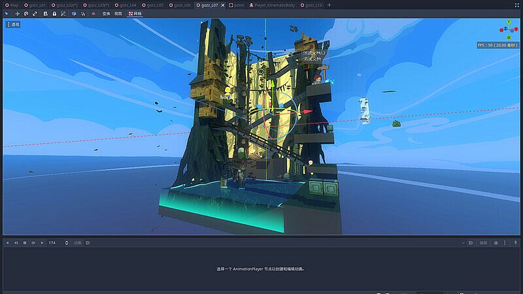Click the add new scene tab plus icon
The height and width of the screenshot is (294, 523).
(329, 5)
